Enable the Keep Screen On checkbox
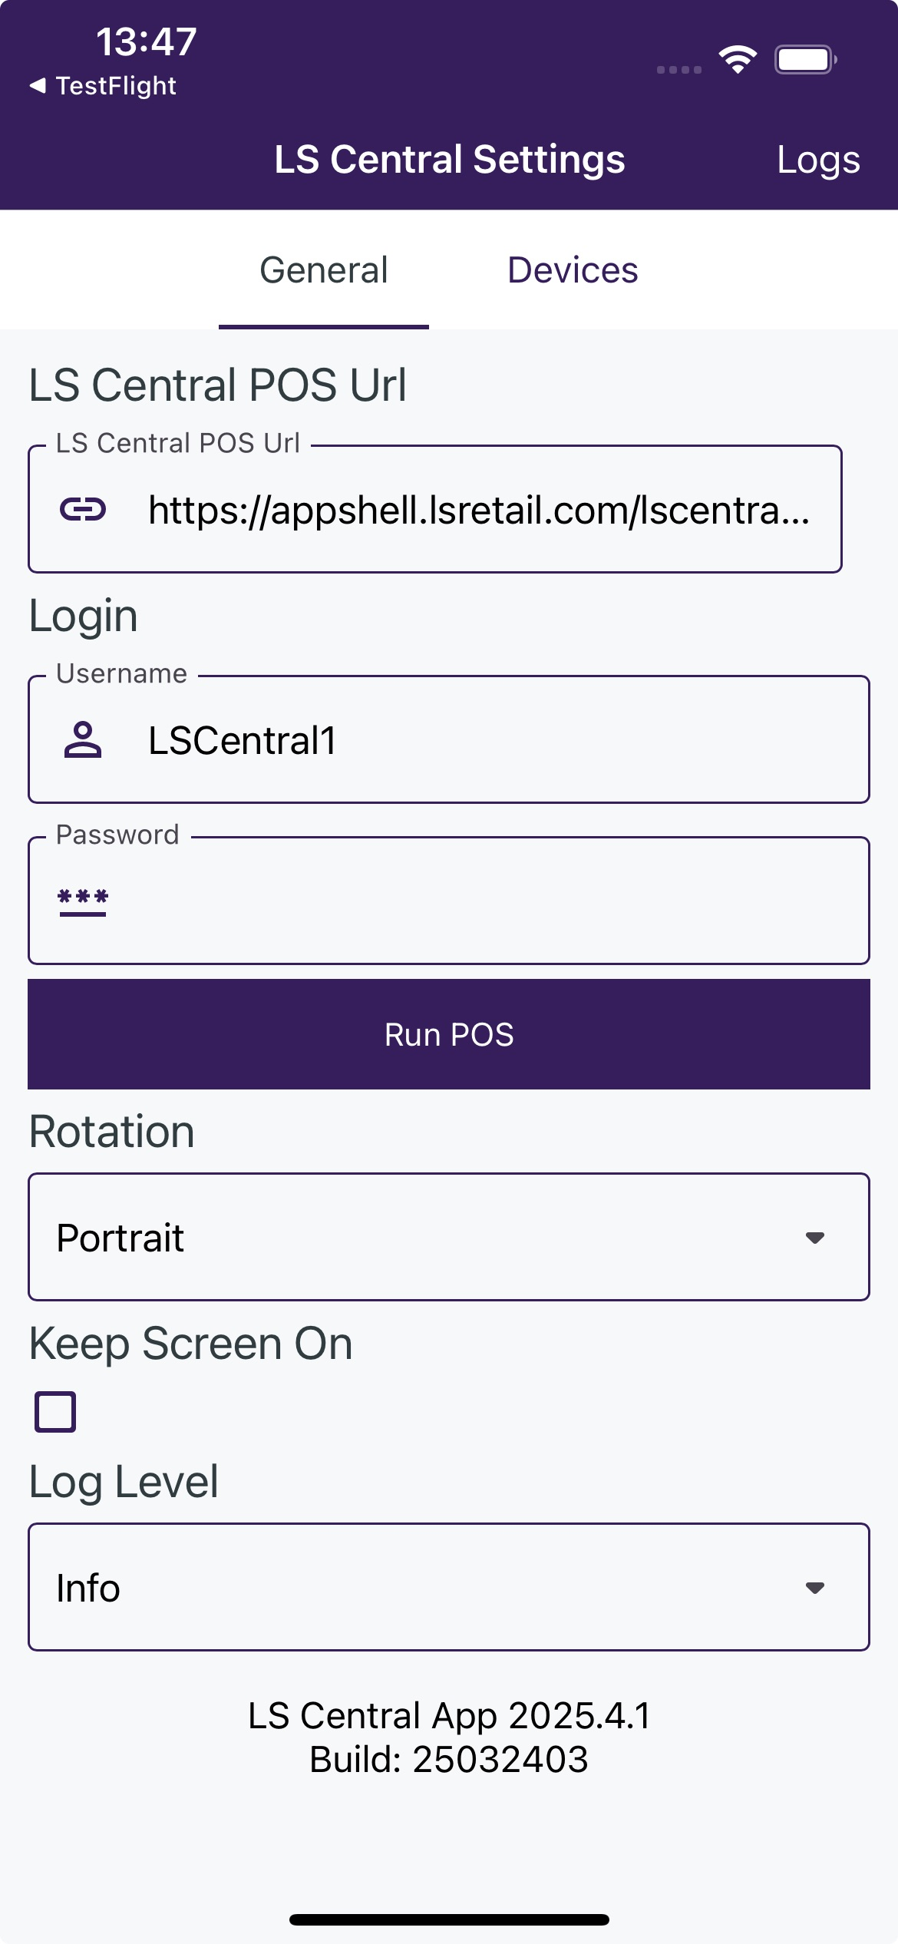 click(55, 1411)
